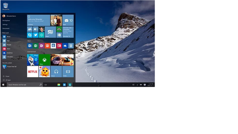Viewport: 238px width, 134px height.
Task: Open File Explorer from the Start menu list
Action: (x=6, y=20)
